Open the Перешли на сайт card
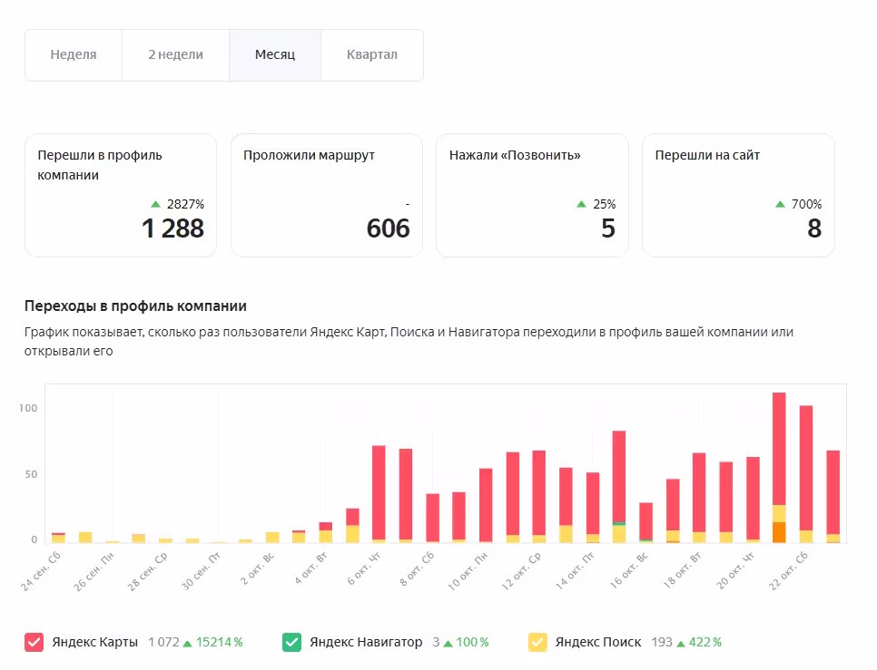877x670 pixels. tap(738, 196)
